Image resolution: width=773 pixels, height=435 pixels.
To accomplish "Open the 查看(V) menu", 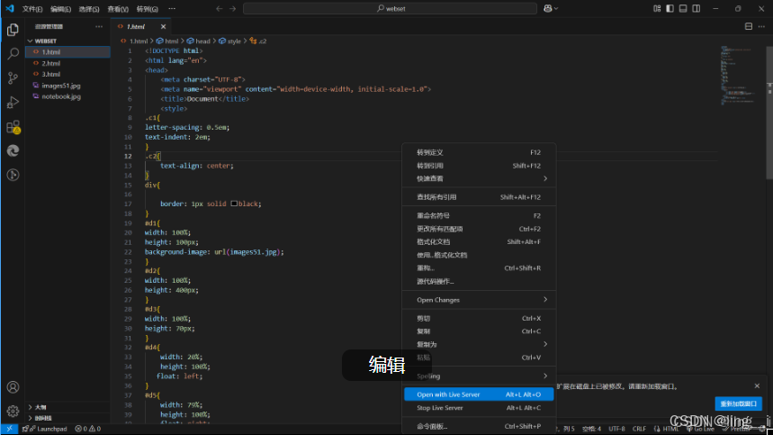I will point(118,9).
